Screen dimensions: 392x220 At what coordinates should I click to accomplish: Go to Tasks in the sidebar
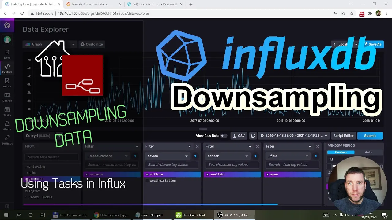click(7, 112)
